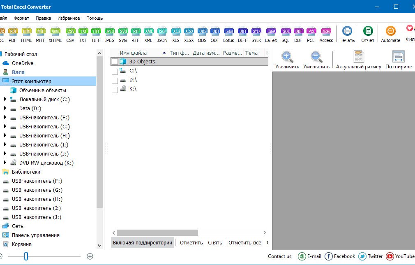The image size is (415, 265).
Task: Select the TIFF conversion icon
Action: (x=96, y=35)
